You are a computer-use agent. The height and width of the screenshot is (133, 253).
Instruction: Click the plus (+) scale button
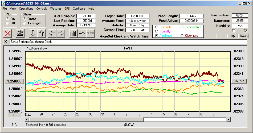point(211,36)
